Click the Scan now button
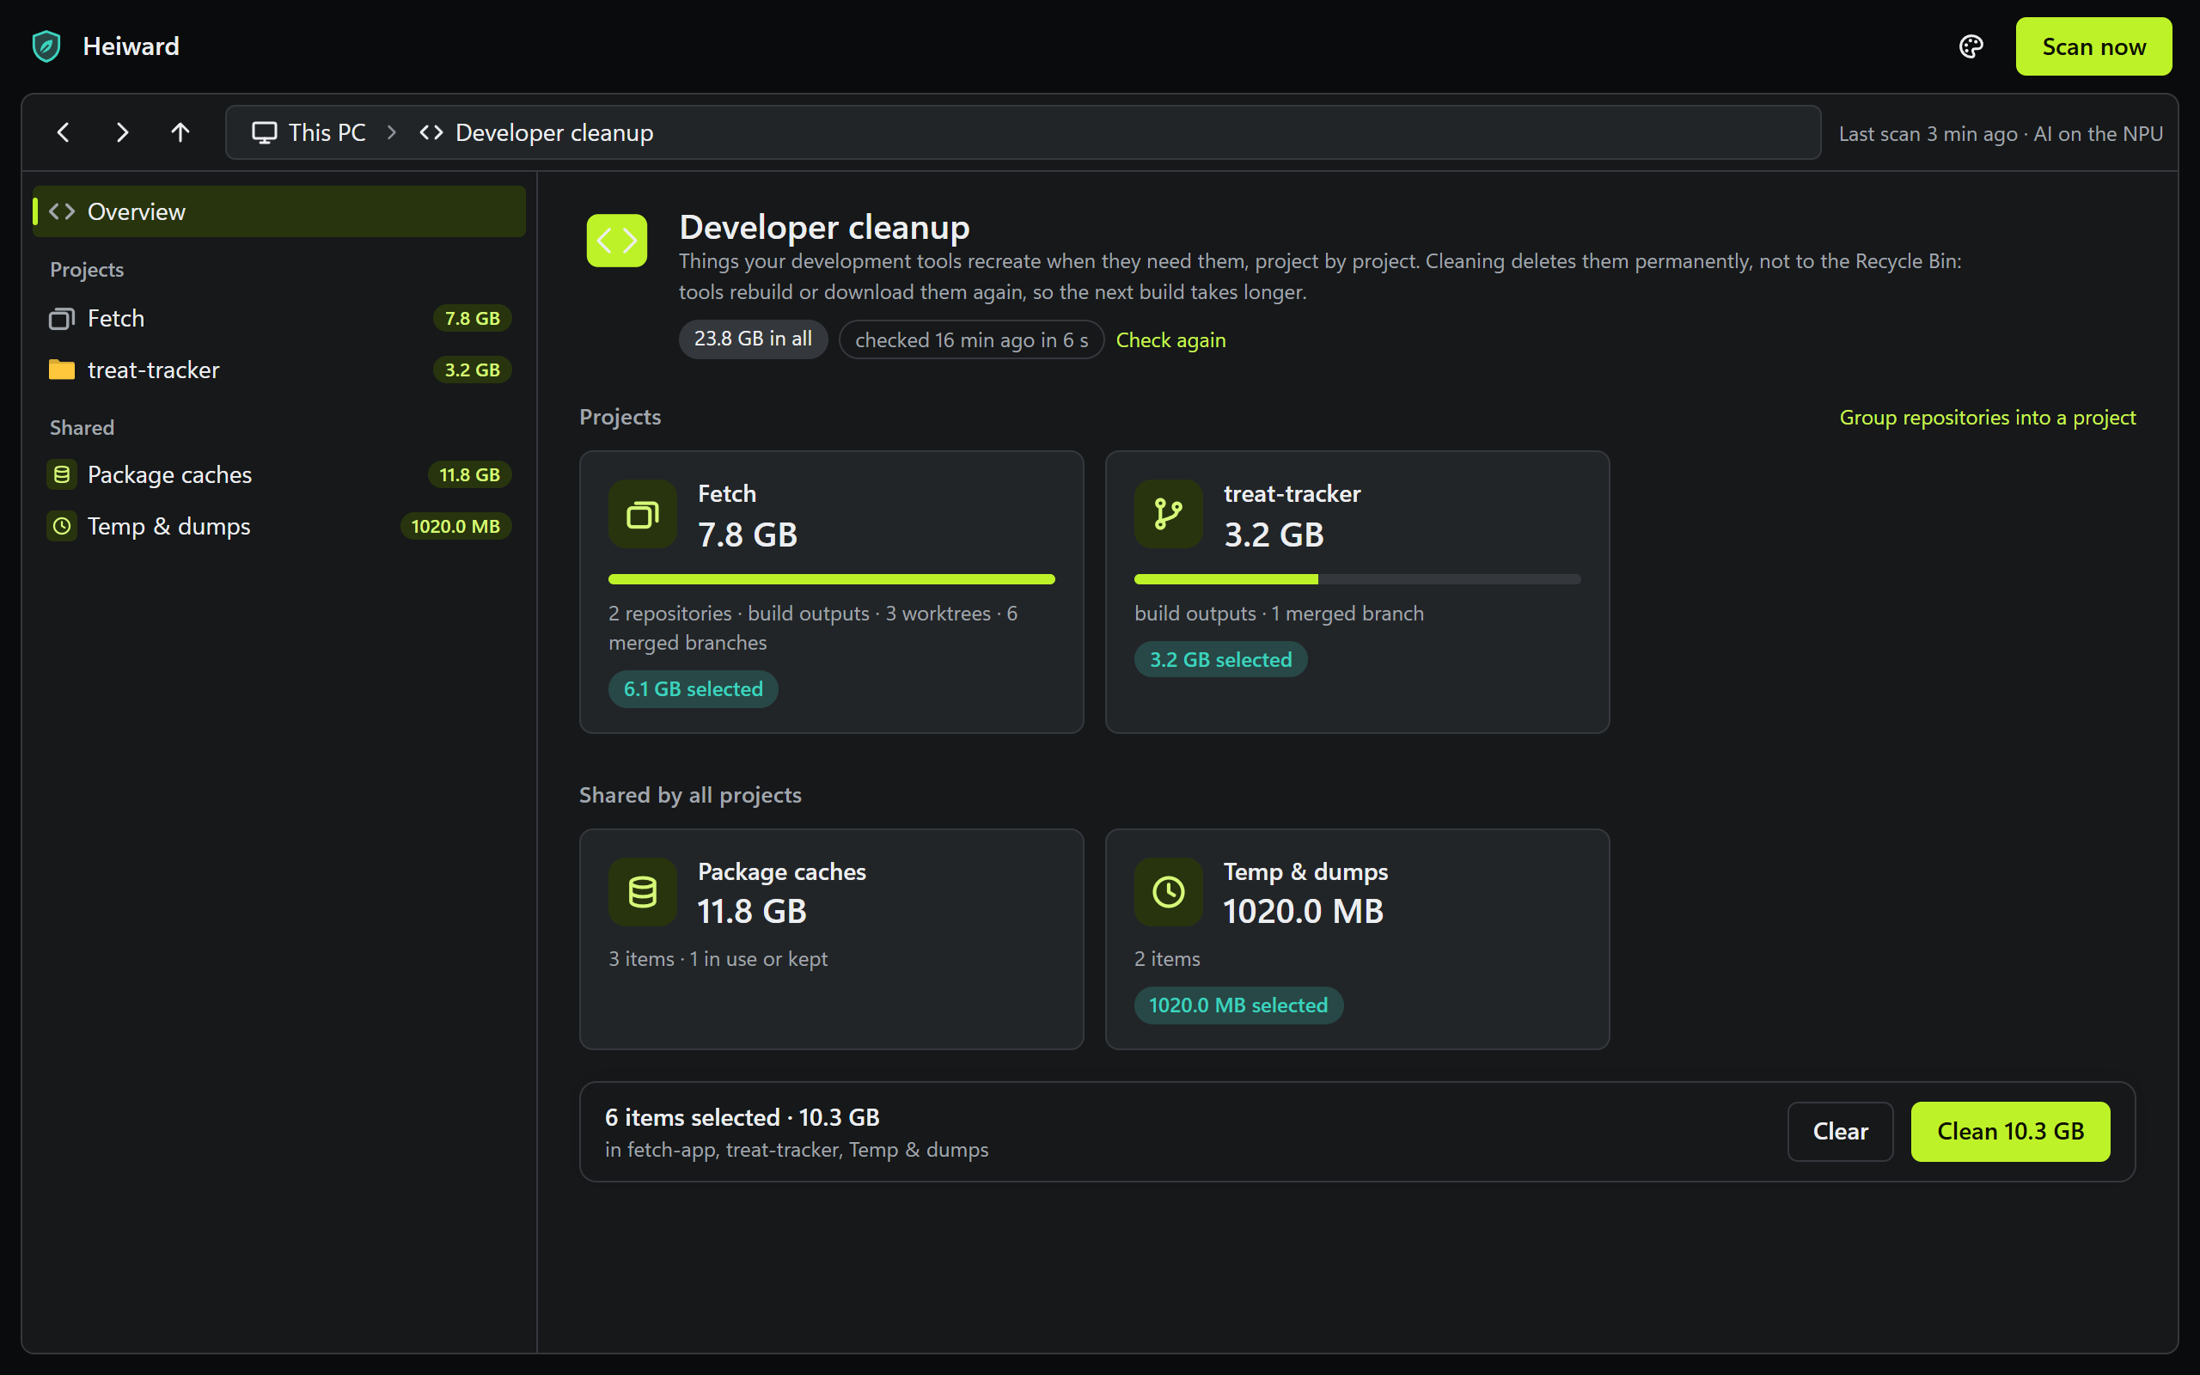The height and width of the screenshot is (1375, 2200). [2093, 46]
